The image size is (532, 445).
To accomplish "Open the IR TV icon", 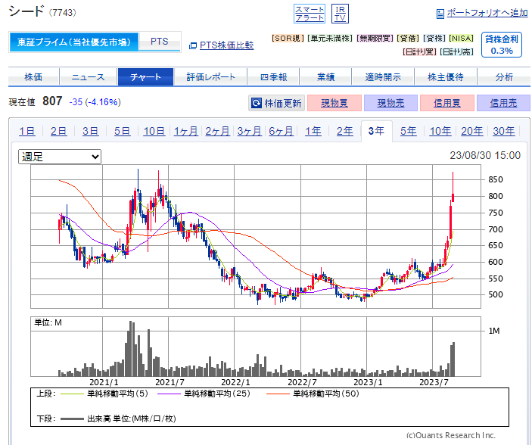I will point(340,14).
